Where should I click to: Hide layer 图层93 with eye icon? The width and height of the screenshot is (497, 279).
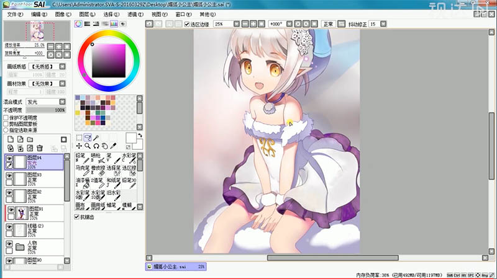pyautogui.click(x=9, y=175)
